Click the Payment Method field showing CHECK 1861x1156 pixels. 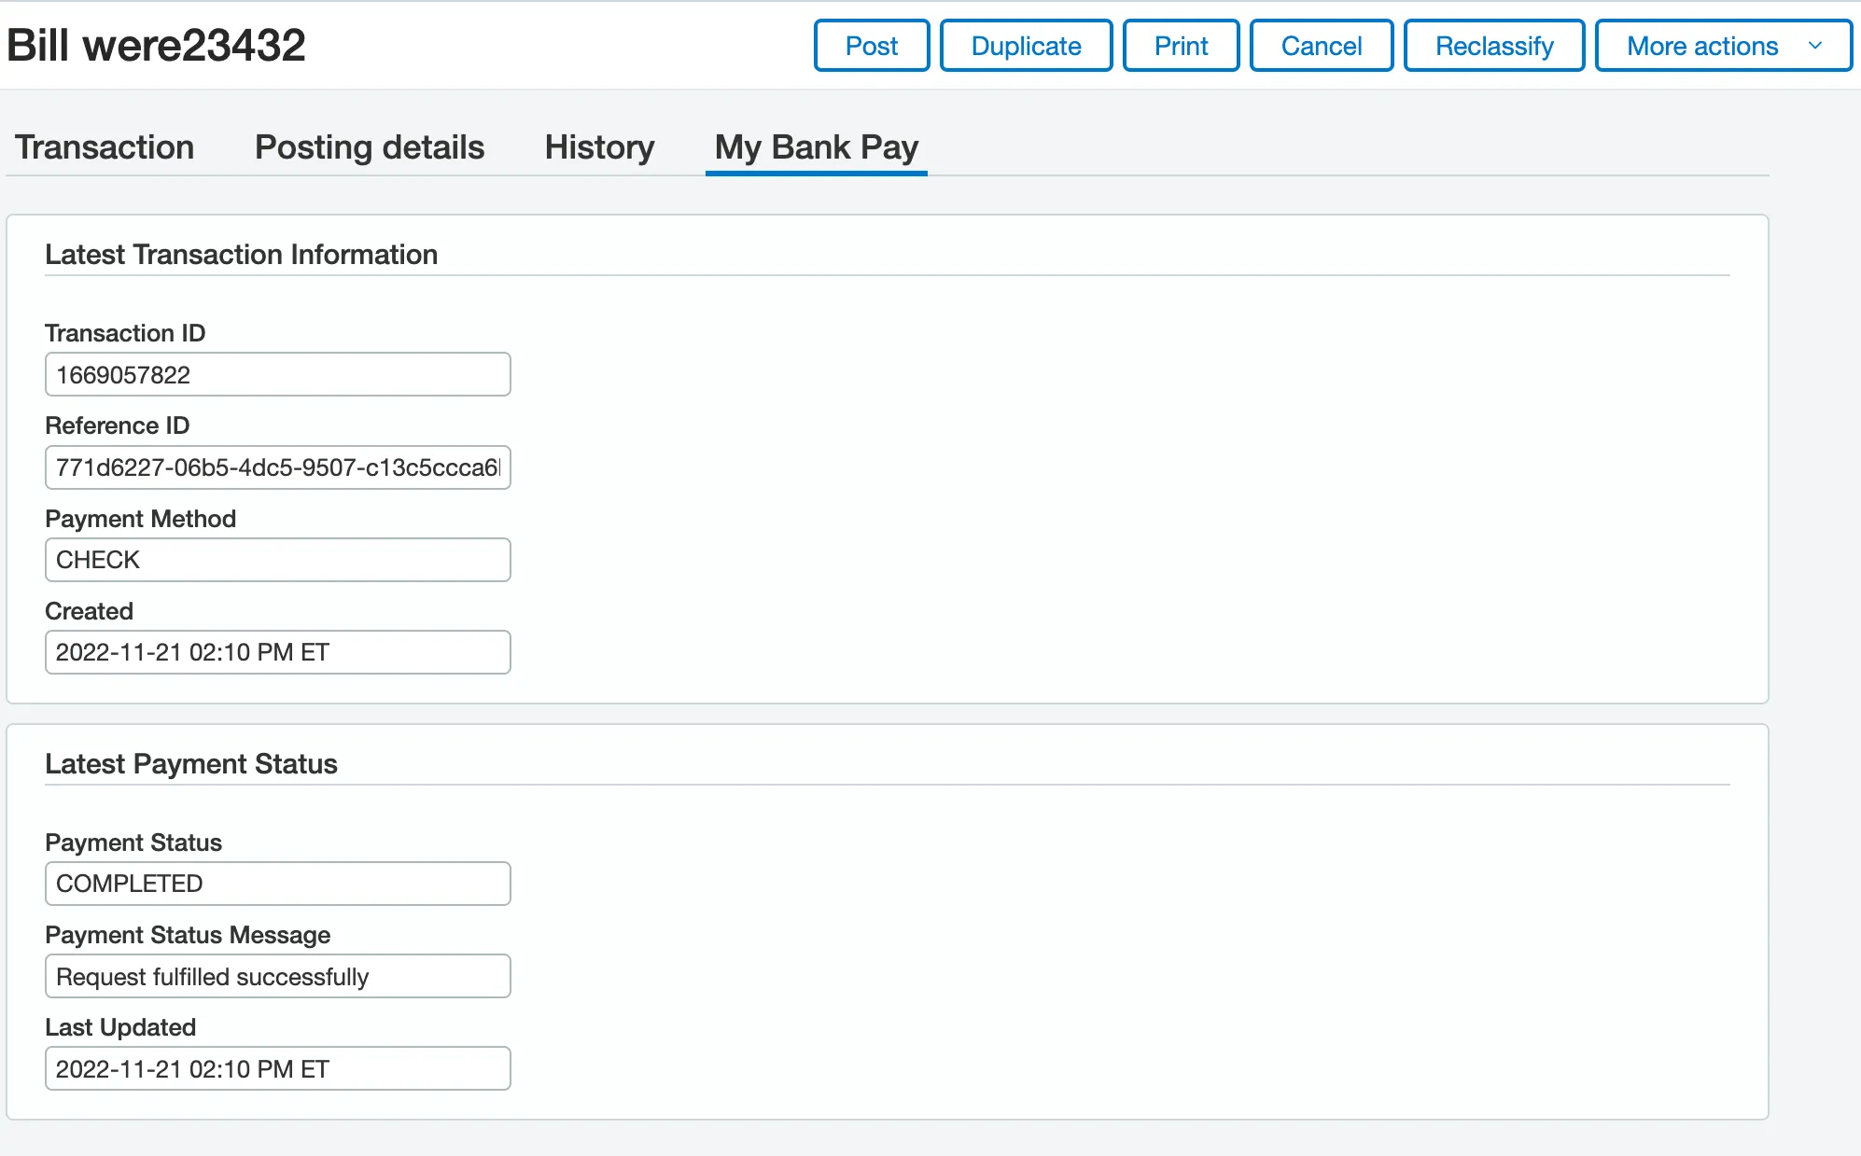click(278, 560)
